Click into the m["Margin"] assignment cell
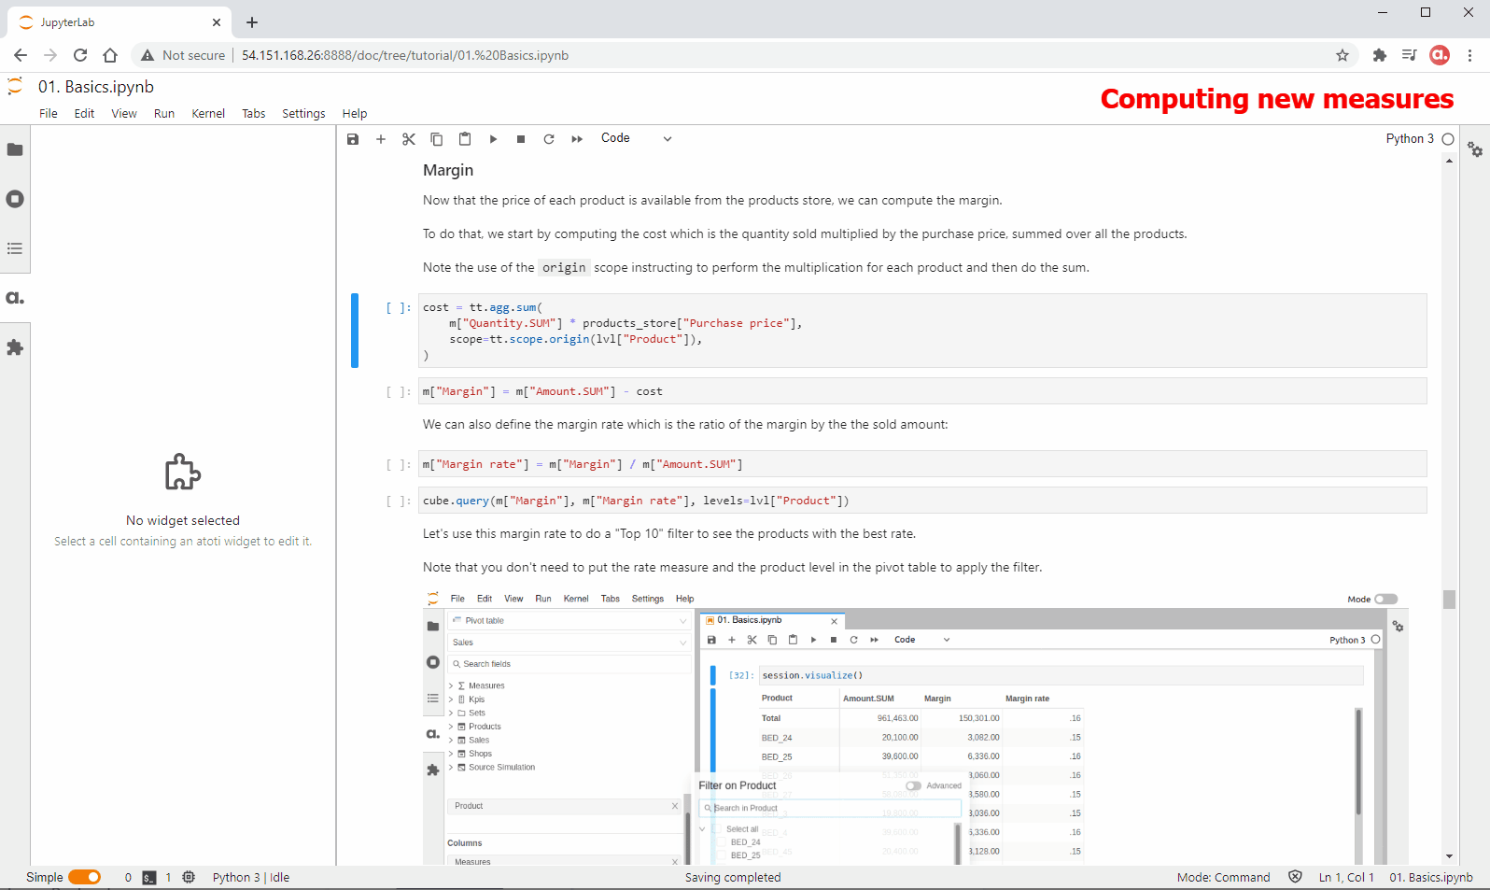 [x=922, y=391]
